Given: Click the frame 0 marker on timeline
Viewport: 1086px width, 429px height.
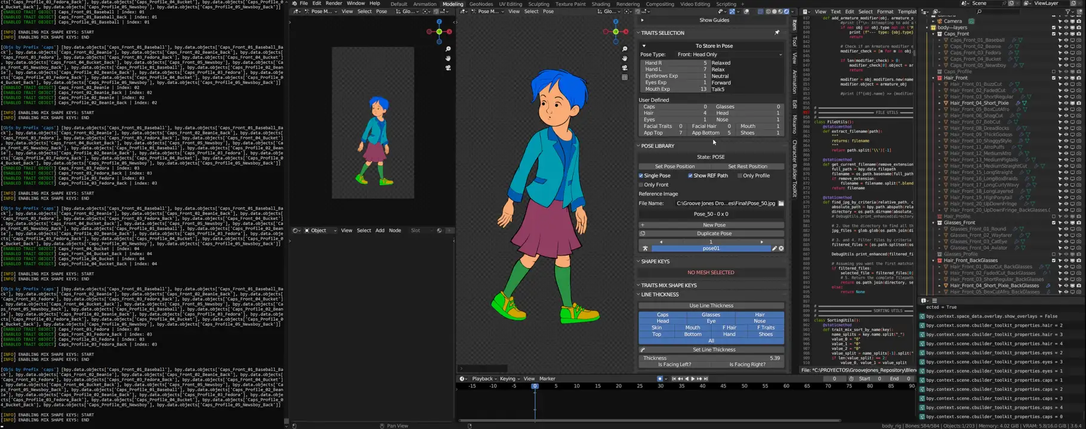Looking at the screenshot, I should coord(535,386).
